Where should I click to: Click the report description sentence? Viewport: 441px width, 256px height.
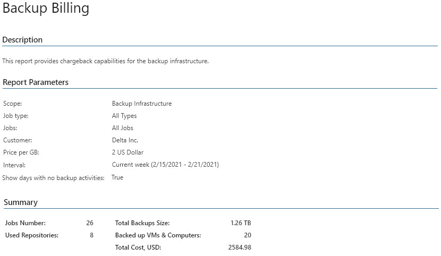coord(106,61)
